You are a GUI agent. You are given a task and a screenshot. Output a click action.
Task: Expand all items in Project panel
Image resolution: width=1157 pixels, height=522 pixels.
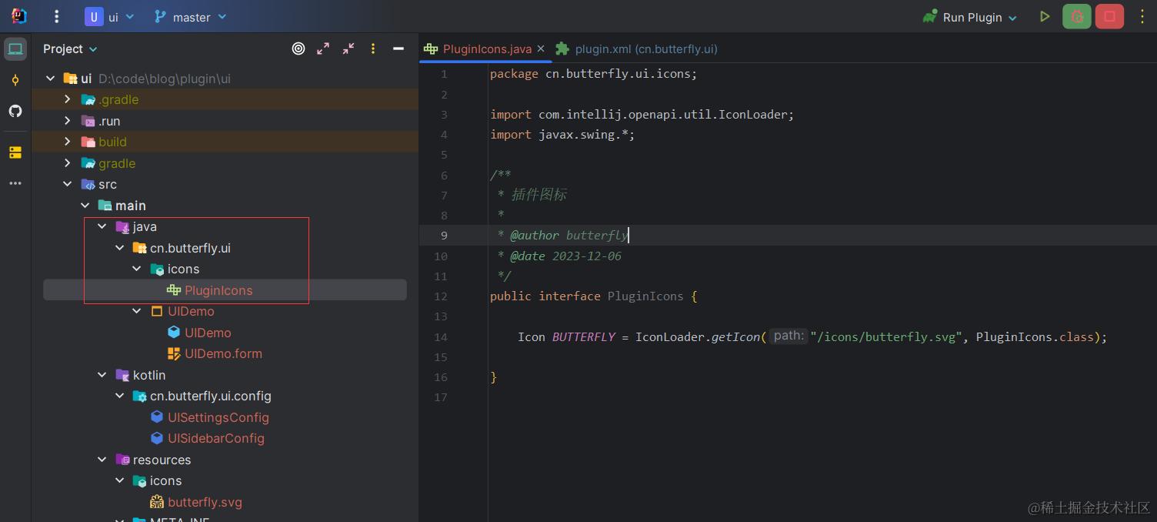(323, 49)
